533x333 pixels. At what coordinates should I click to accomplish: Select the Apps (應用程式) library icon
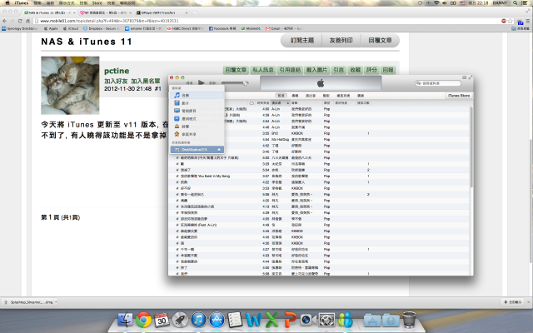177,118
